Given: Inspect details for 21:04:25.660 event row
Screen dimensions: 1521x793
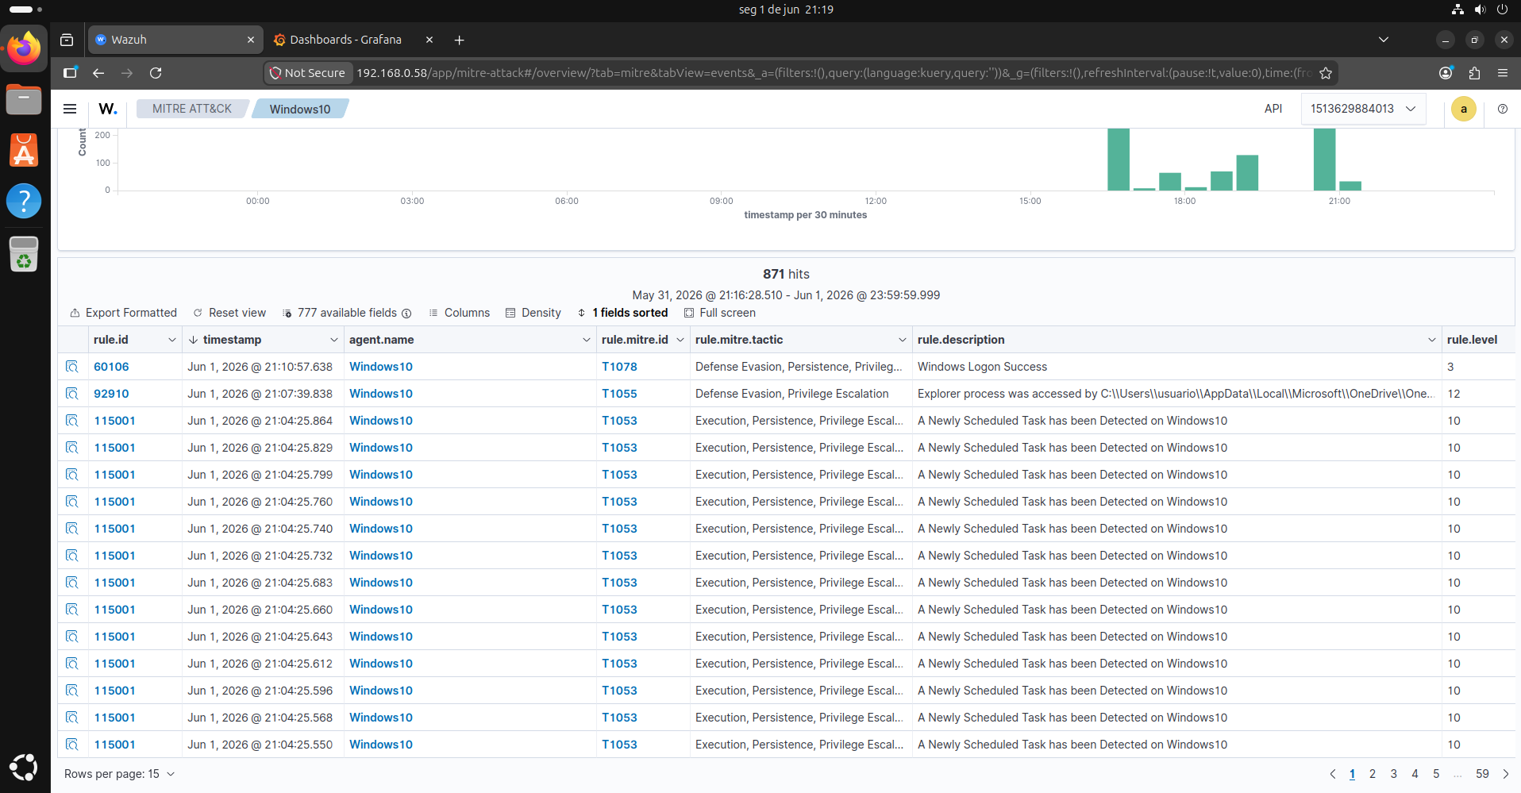Looking at the screenshot, I should (x=72, y=610).
